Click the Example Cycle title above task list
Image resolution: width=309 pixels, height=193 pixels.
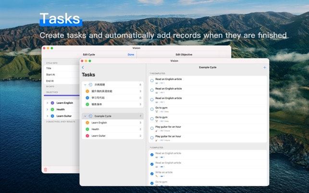tap(208, 67)
